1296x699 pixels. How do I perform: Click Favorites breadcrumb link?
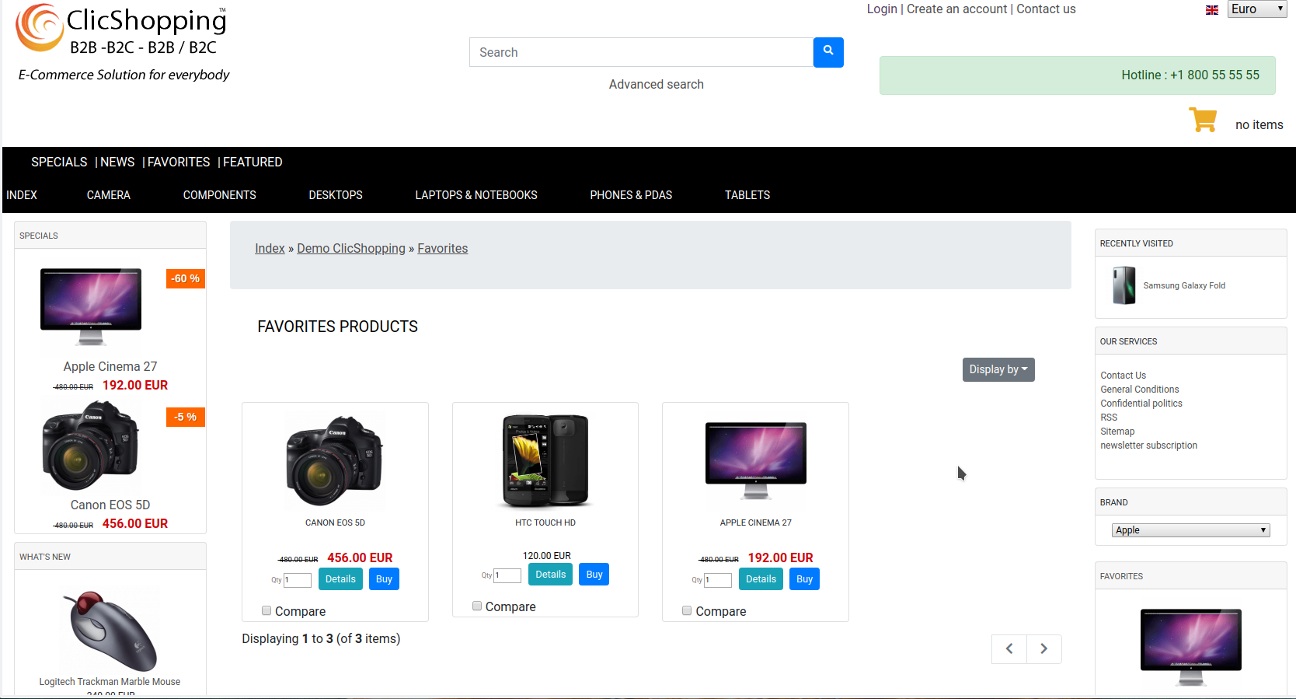(x=443, y=248)
